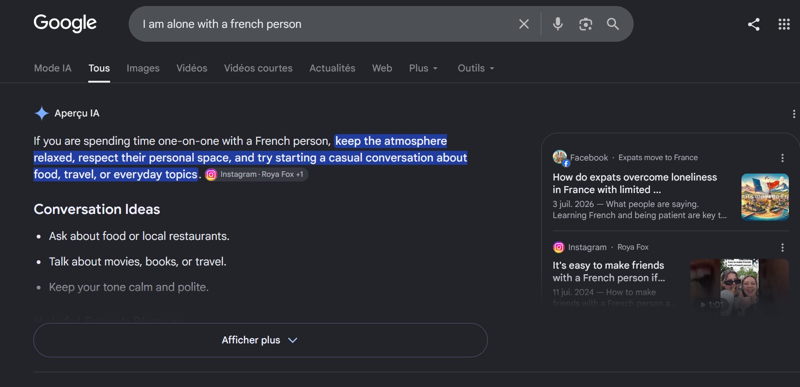Click 'Ask about food or local restaurants.'
This screenshot has width=800, height=387.
[139, 236]
